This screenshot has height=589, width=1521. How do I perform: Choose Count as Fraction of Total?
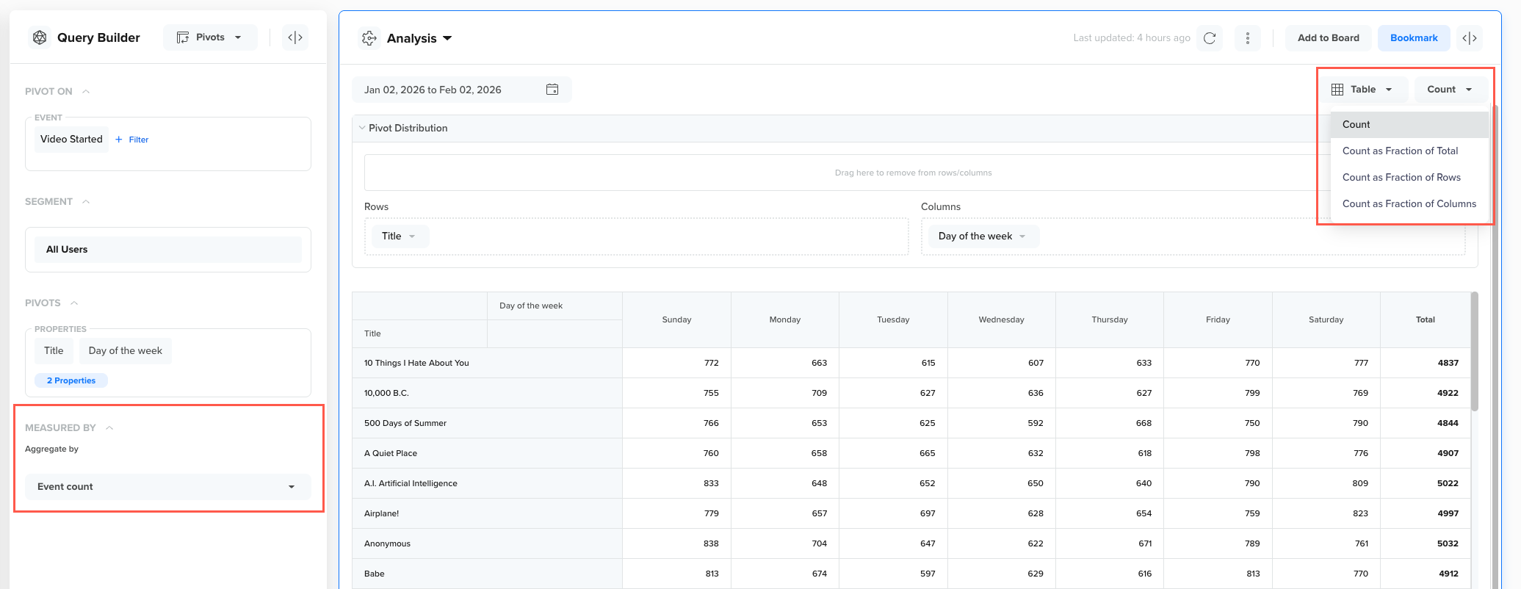tap(1409, 151)
